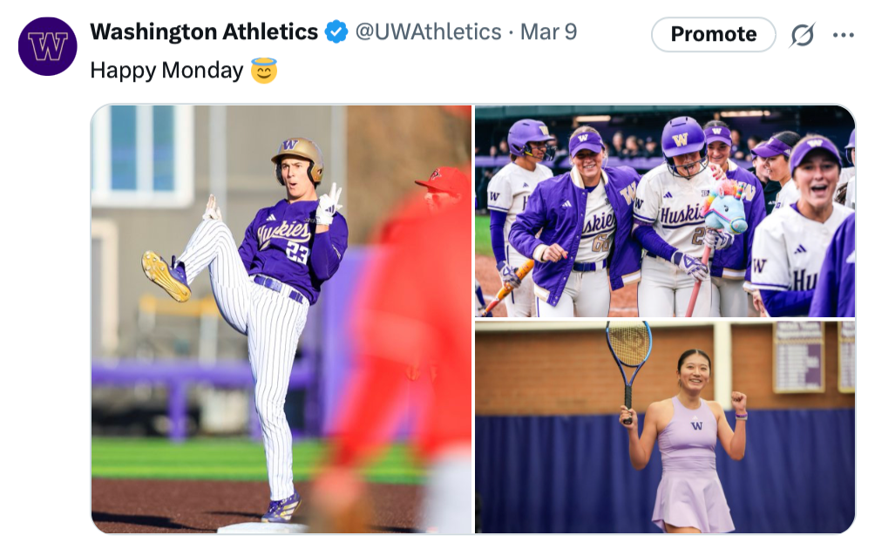Image resolution: width=875 pixels, height=549 pixels.
Task: Open the baseball player photo
Action: 281,318
